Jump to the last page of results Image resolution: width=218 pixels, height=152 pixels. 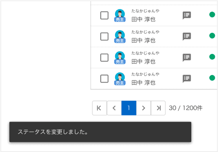[158, 108]
